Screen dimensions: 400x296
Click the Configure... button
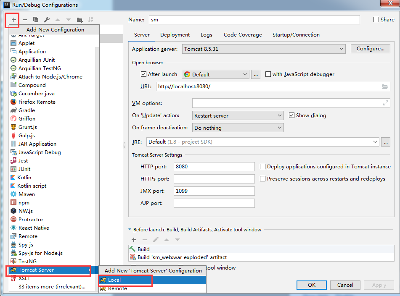tap(371, 49)
